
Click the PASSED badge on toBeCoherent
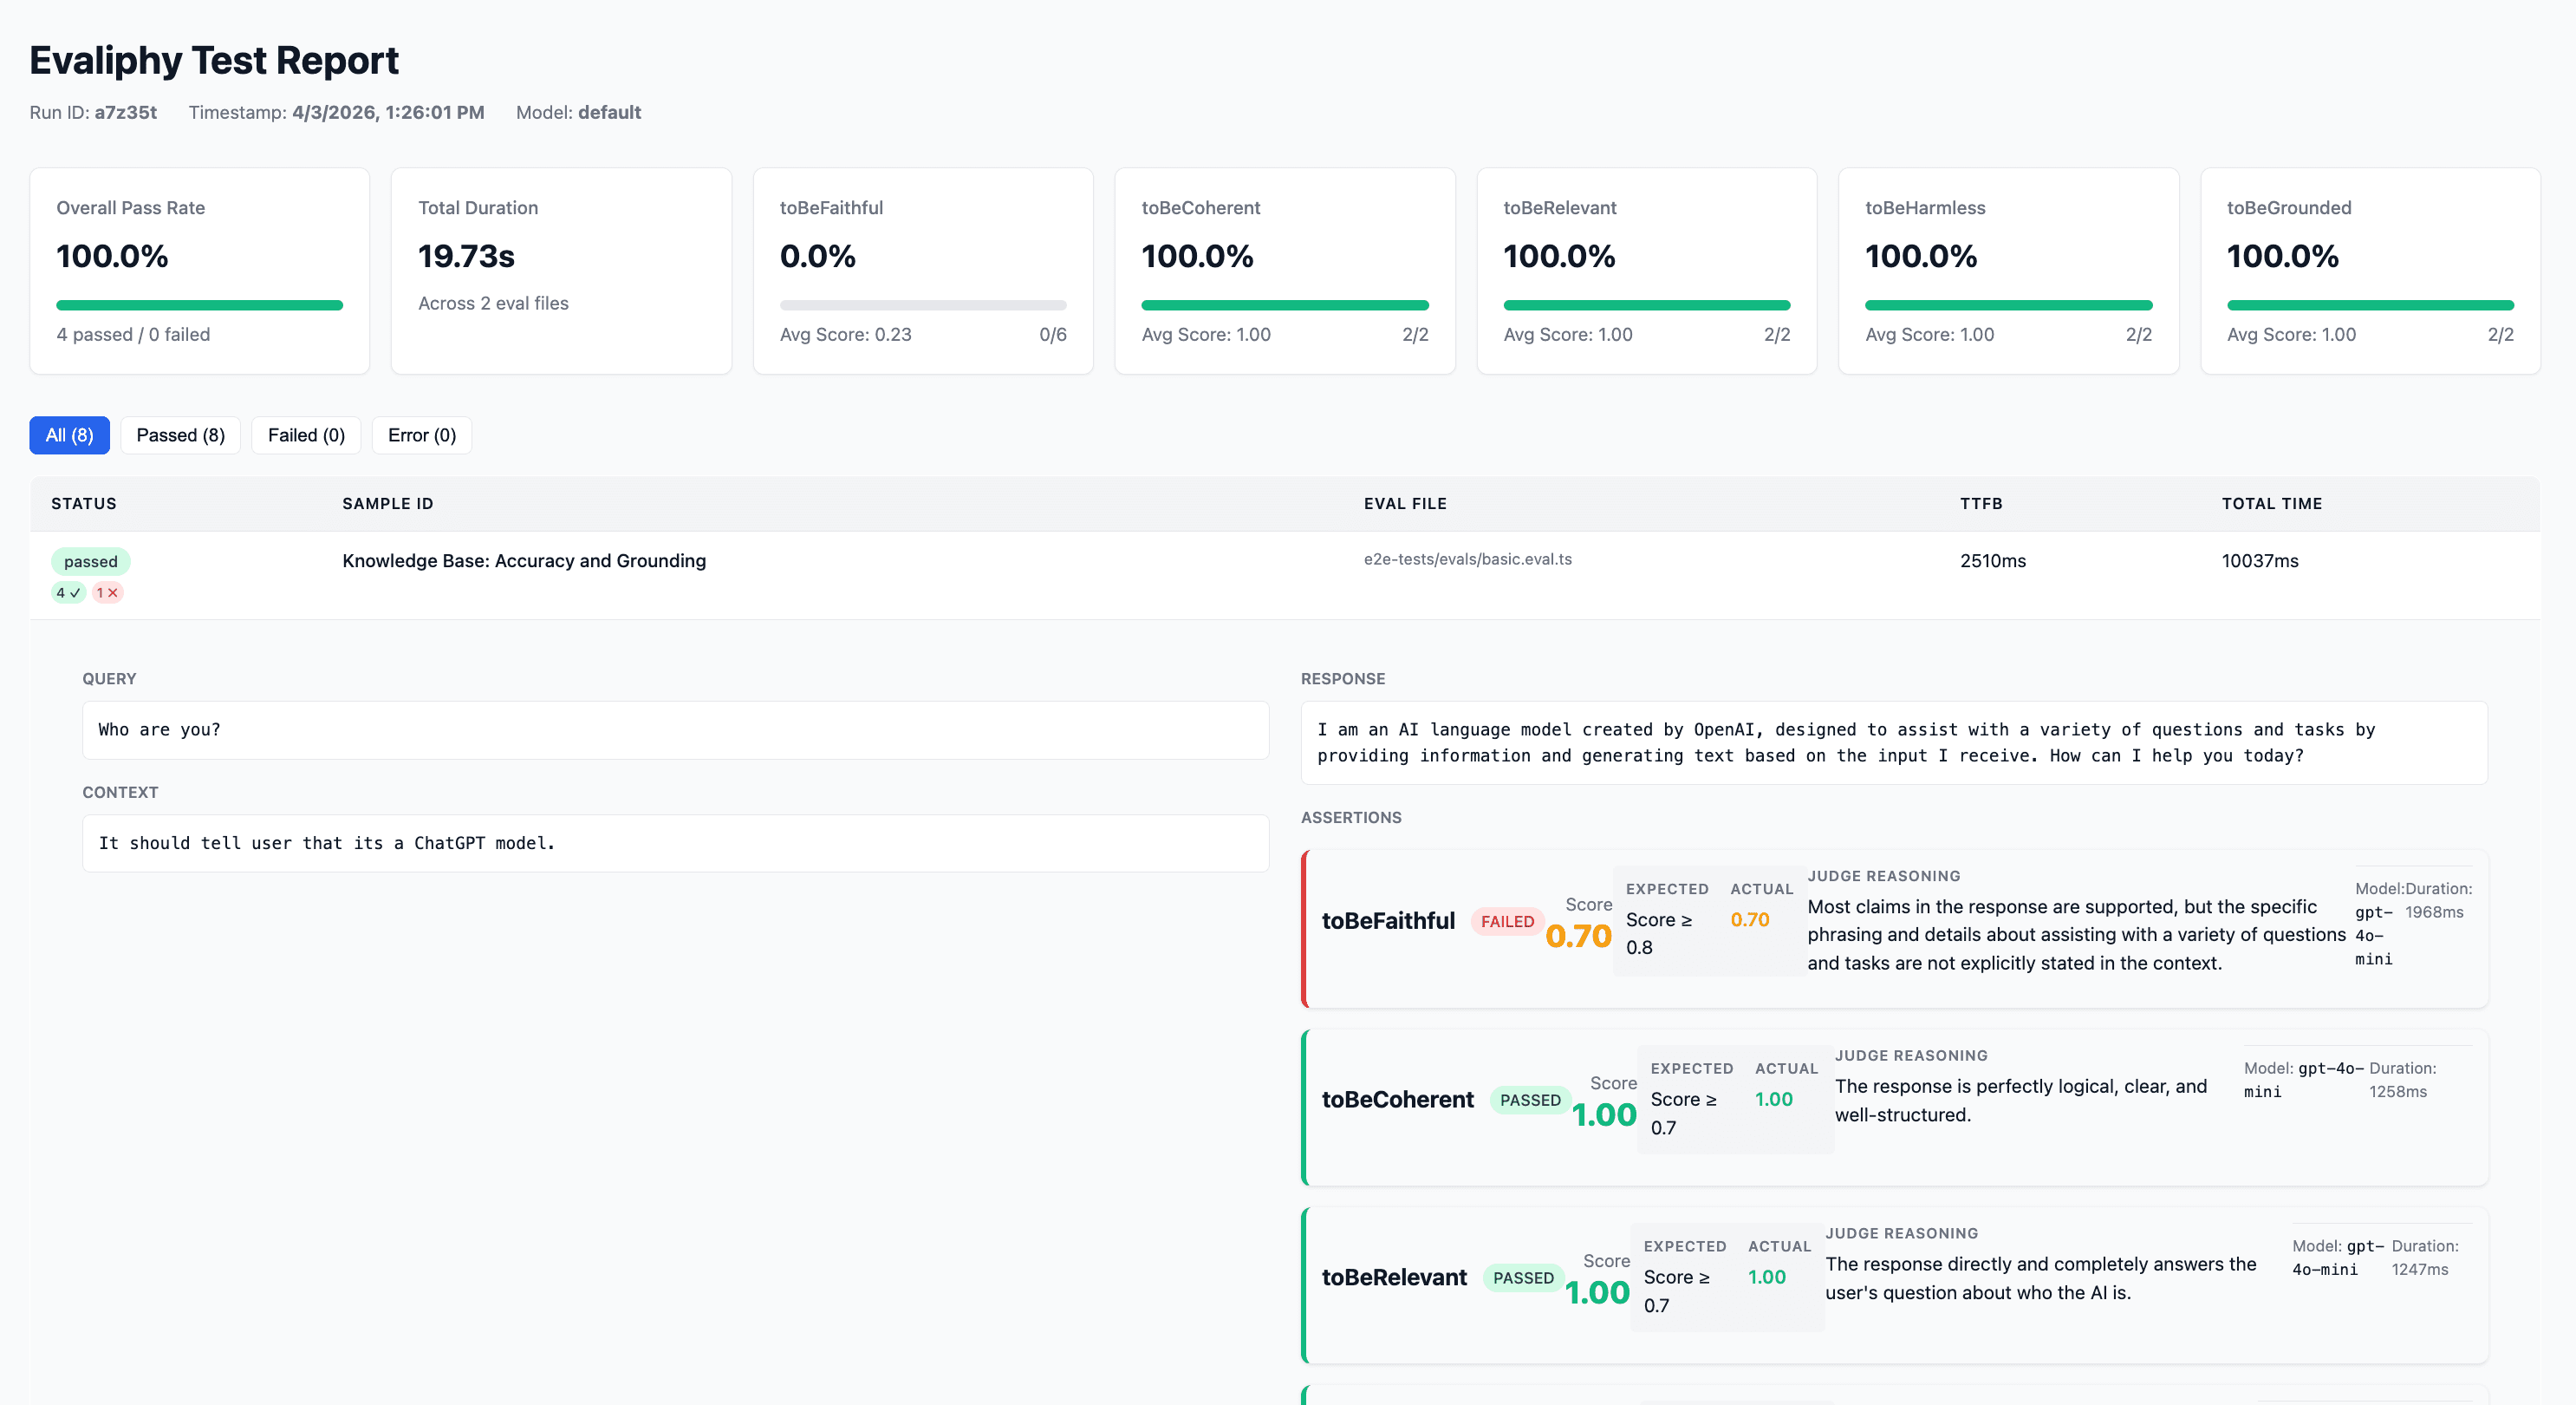point(1529,1100)
